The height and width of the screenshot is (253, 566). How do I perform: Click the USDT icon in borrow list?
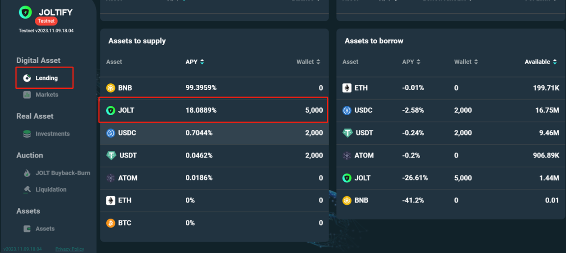347,133
